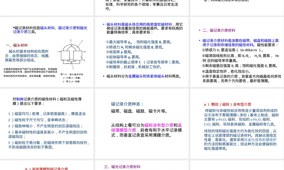Image resolution: width=284 pixels, height=170 pixels.
Task: Click the line ③剩余磁感应强度 Br 高
Action: coord(240,66)
